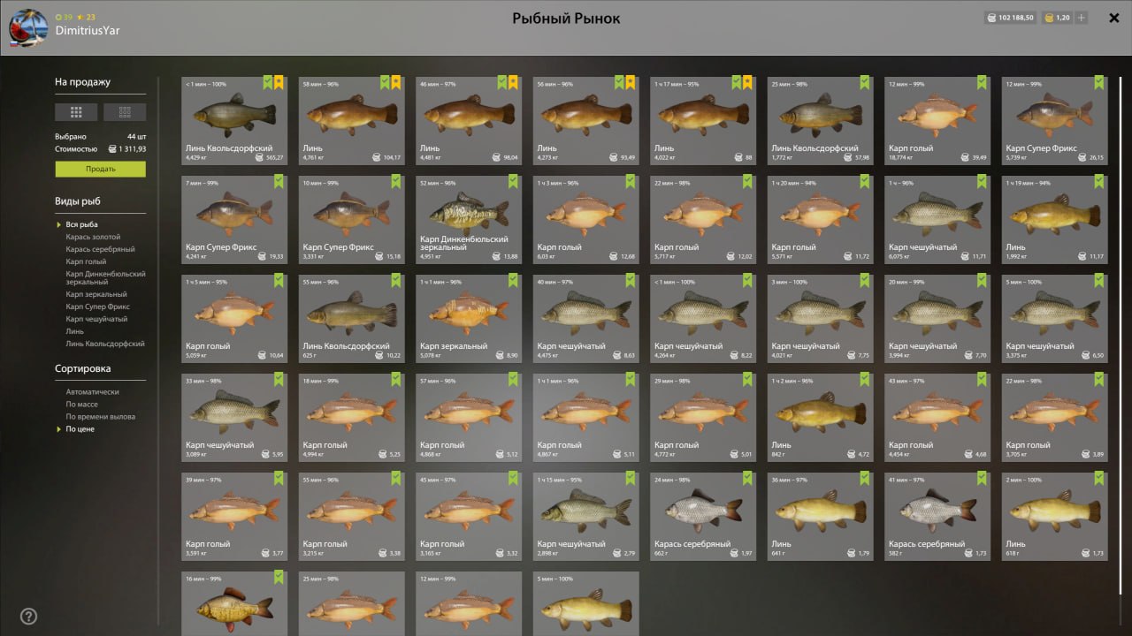Image resolution: width=1132 pixels, height=636 pixels.
Task: Click the green Продать button
Action: (x=100, y=169)
